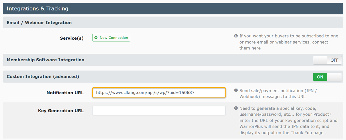Click the Notification URL field label
Viewport: 346px width, 140px height.
(x=65, y=93)
